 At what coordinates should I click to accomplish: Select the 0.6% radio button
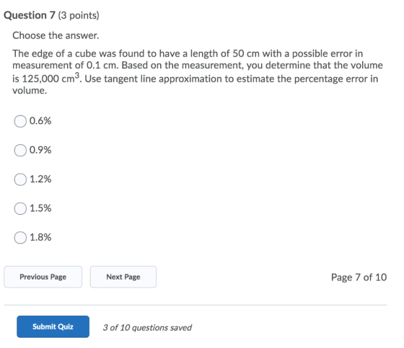click(x=20, y=121)
